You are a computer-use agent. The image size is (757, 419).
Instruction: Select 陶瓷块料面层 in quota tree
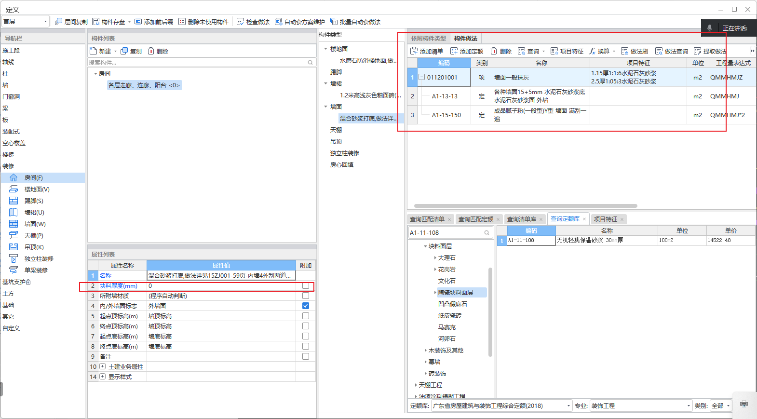click(456, 293)
